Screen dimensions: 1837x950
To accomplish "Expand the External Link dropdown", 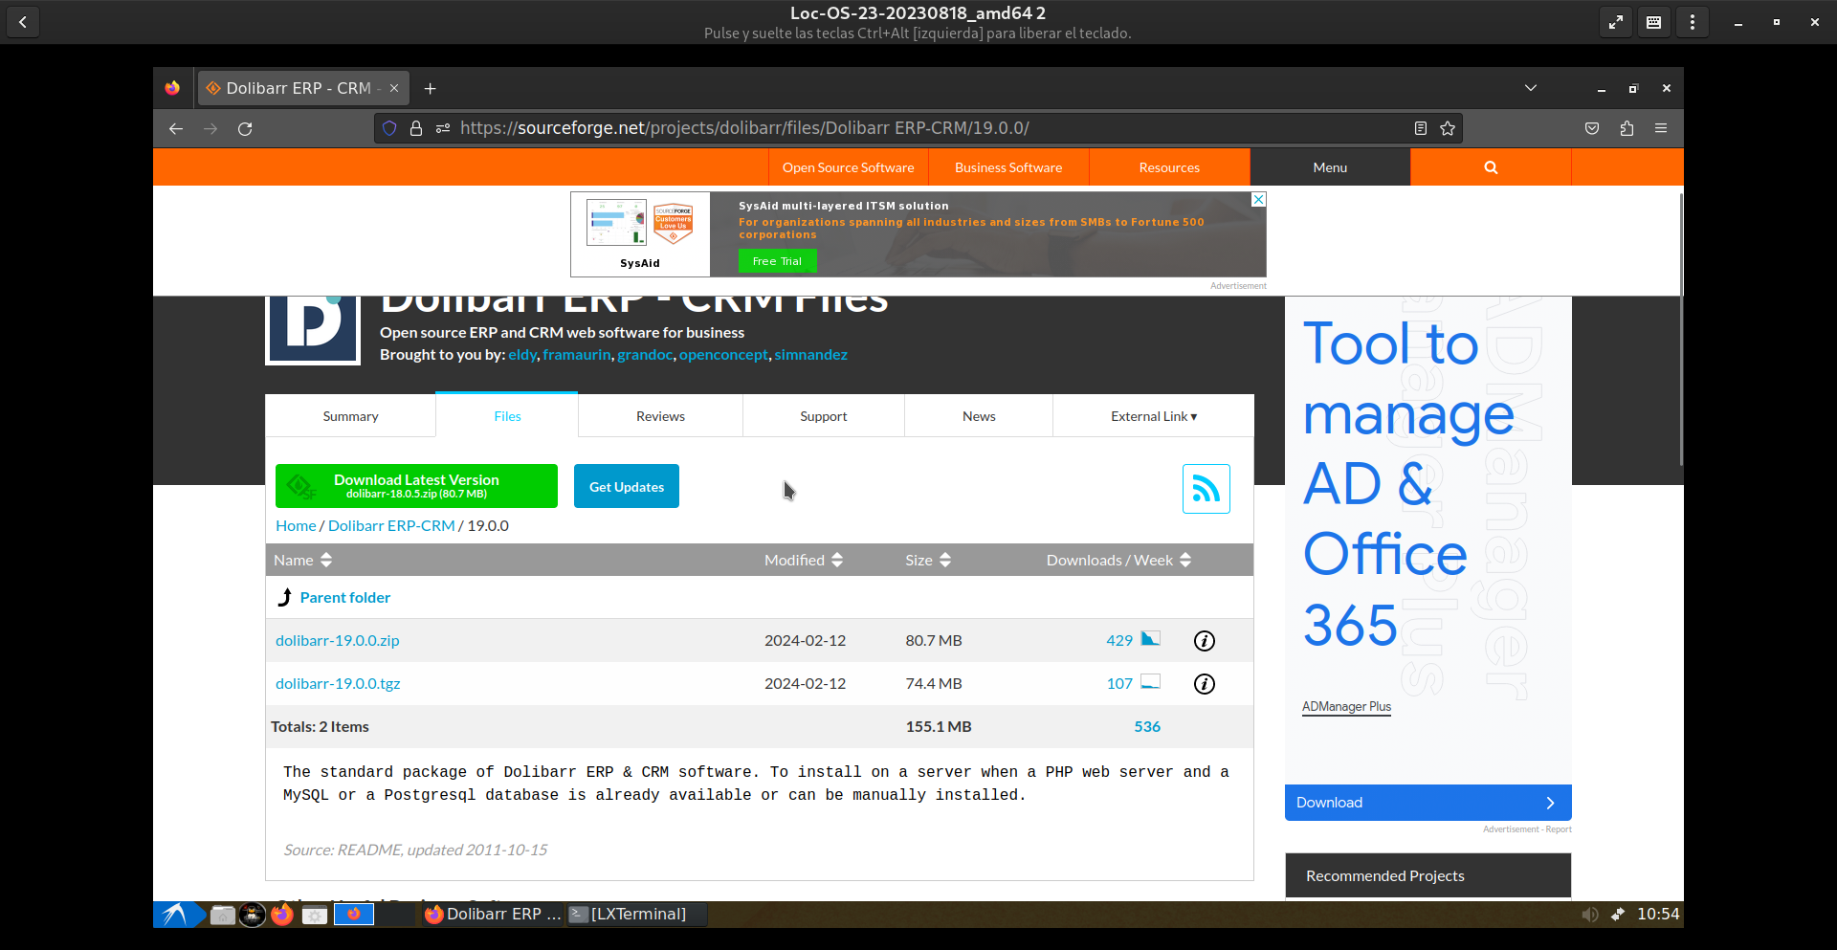I will [1153, 416].
